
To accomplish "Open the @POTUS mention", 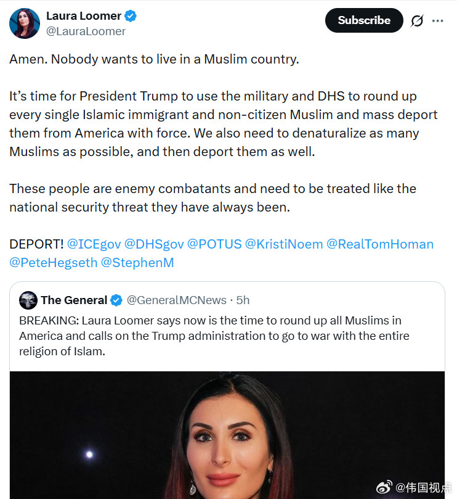I will coord(214,244).
